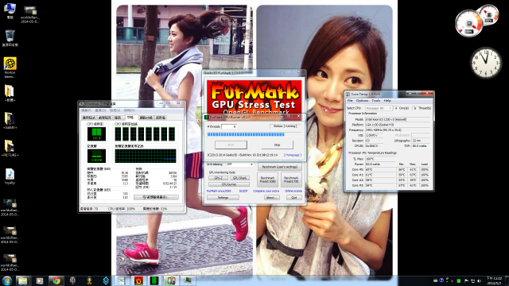Switch to 應用程式 tab in Task Manager

(x=88, y=118)
